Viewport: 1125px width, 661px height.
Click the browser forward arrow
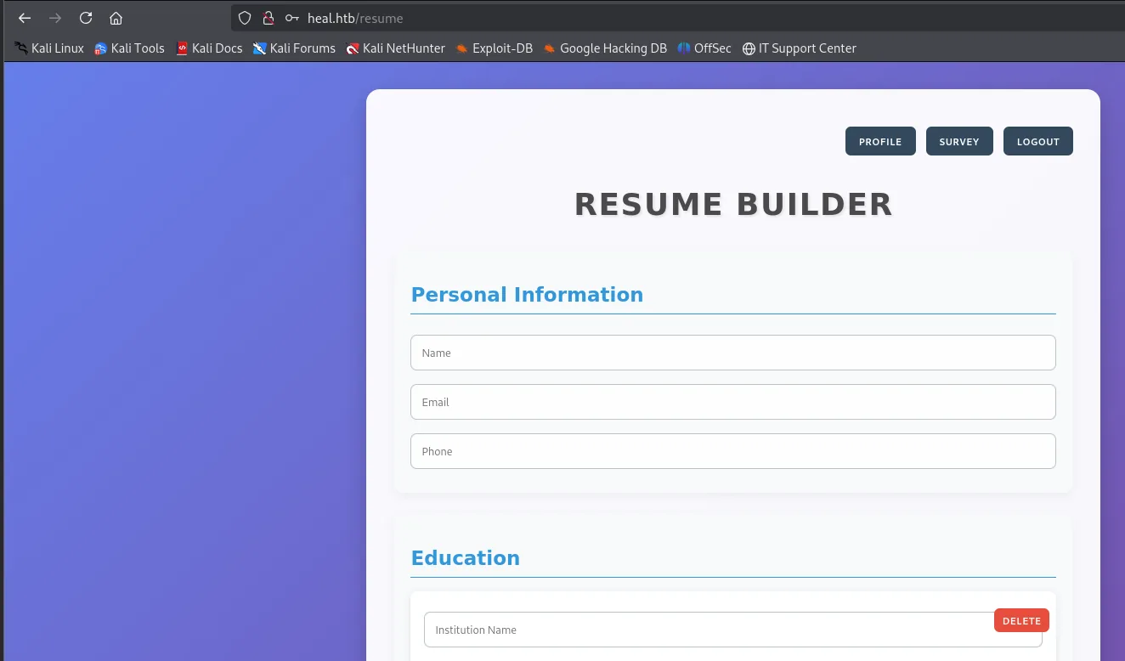(55, 18)
